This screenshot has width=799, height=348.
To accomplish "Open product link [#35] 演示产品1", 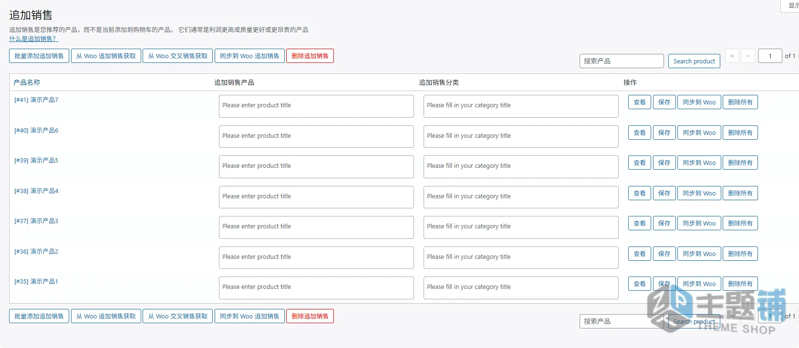I will [36, 281].
